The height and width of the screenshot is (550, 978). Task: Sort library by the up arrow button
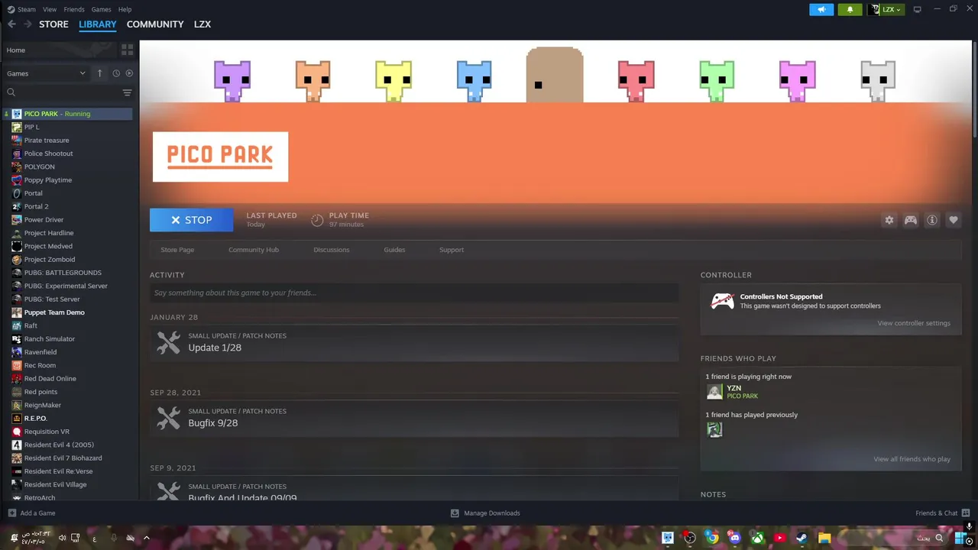tap(99, 73)
